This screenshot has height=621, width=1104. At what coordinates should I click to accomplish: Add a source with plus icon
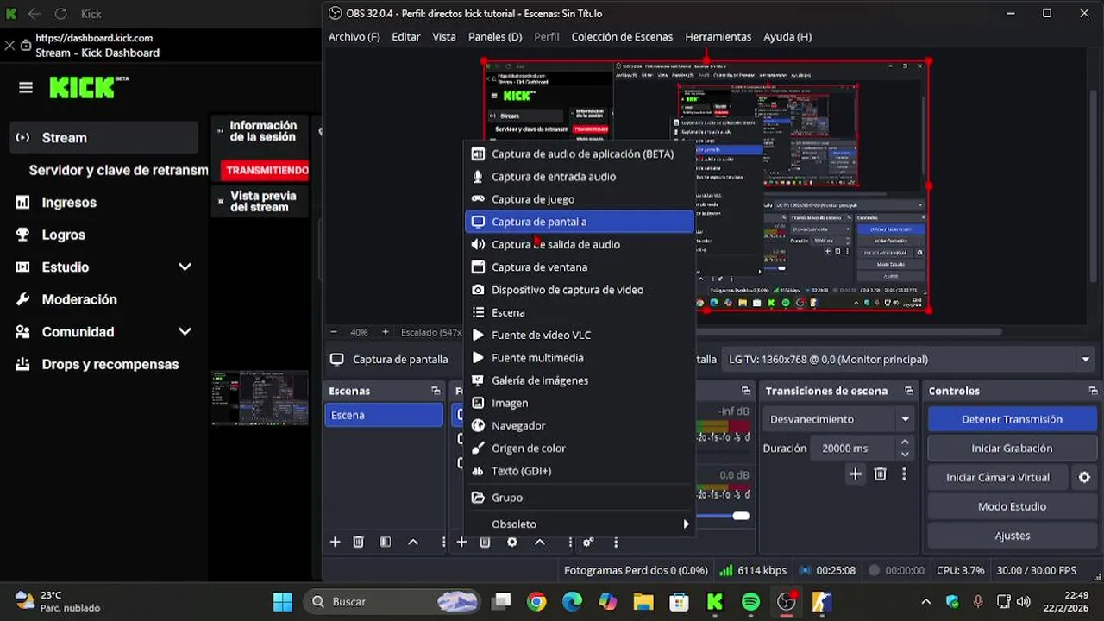tap(461, 542)
